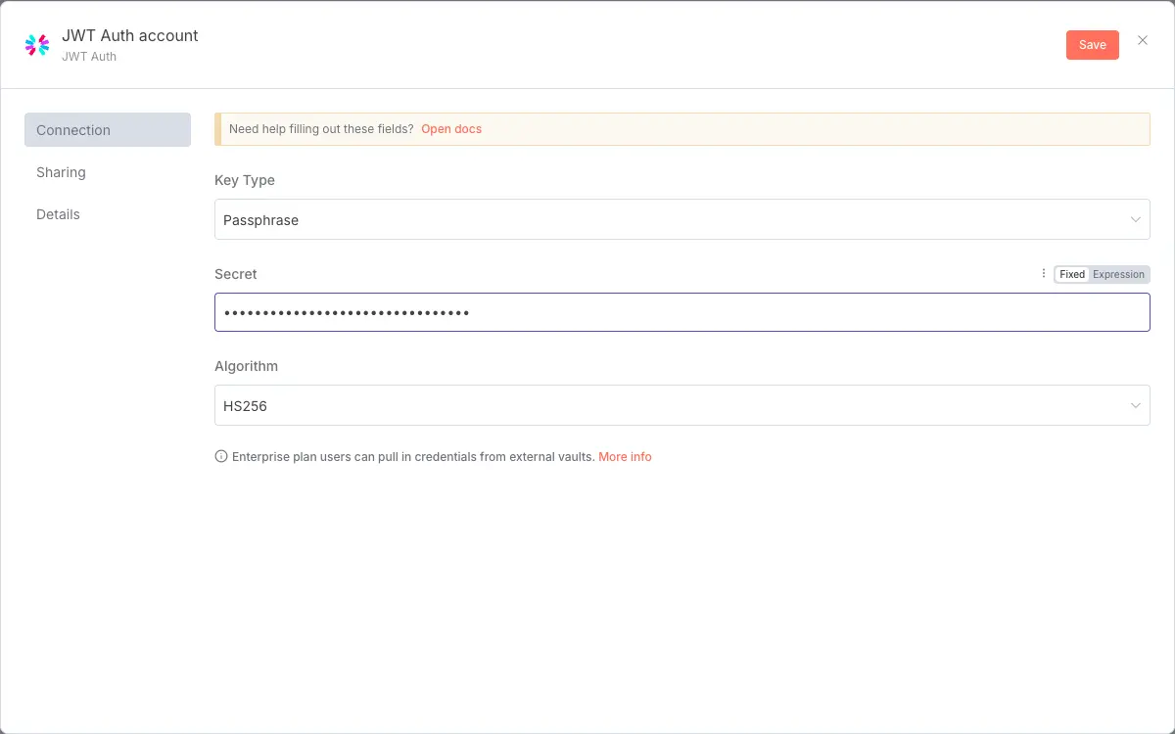
Task: Switch to the Sharing tab
Action: pyautogui.click(x=61, y=172)
